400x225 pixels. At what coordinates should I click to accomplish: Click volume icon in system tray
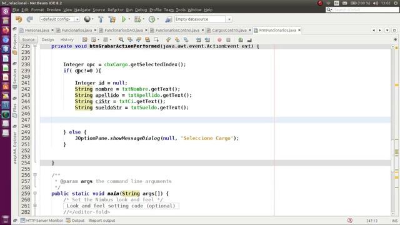(376, 3)
